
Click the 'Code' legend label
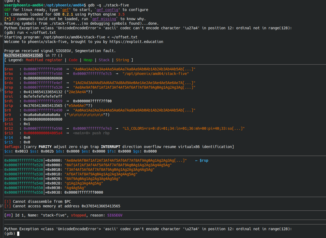pyautogui.click(x=73, y=60)
